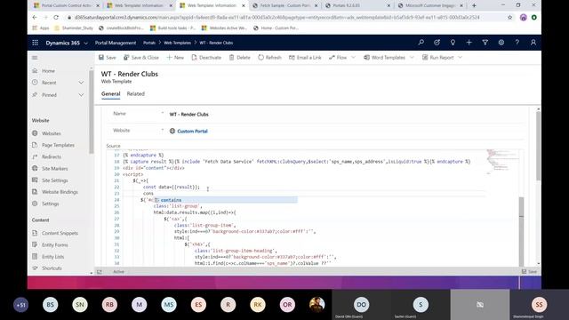Create a New record from command bar

(x=175, y=57)
